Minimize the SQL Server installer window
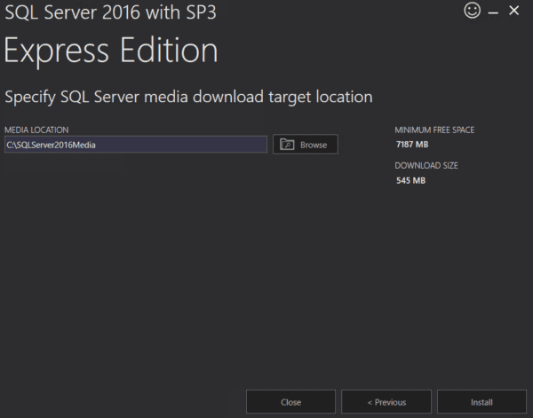Image resolution: width=533 pixels, height=418 pixels. point(493,13)
